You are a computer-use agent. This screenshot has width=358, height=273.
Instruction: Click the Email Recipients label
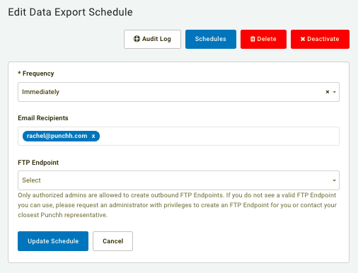pos(43,118)
